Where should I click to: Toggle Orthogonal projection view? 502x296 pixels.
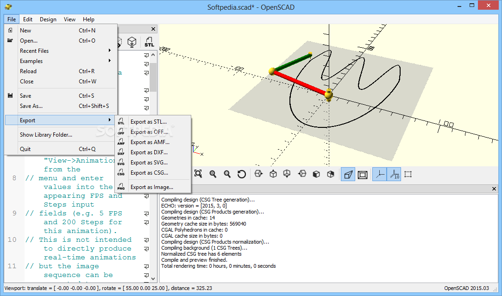[x=363, y=174]
